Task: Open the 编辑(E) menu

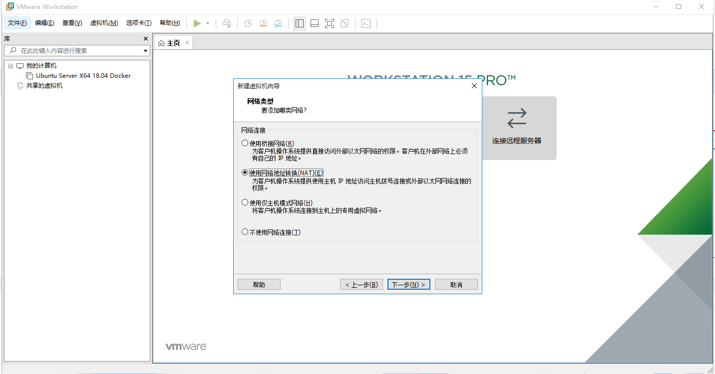Action: [x=44, y=23]
